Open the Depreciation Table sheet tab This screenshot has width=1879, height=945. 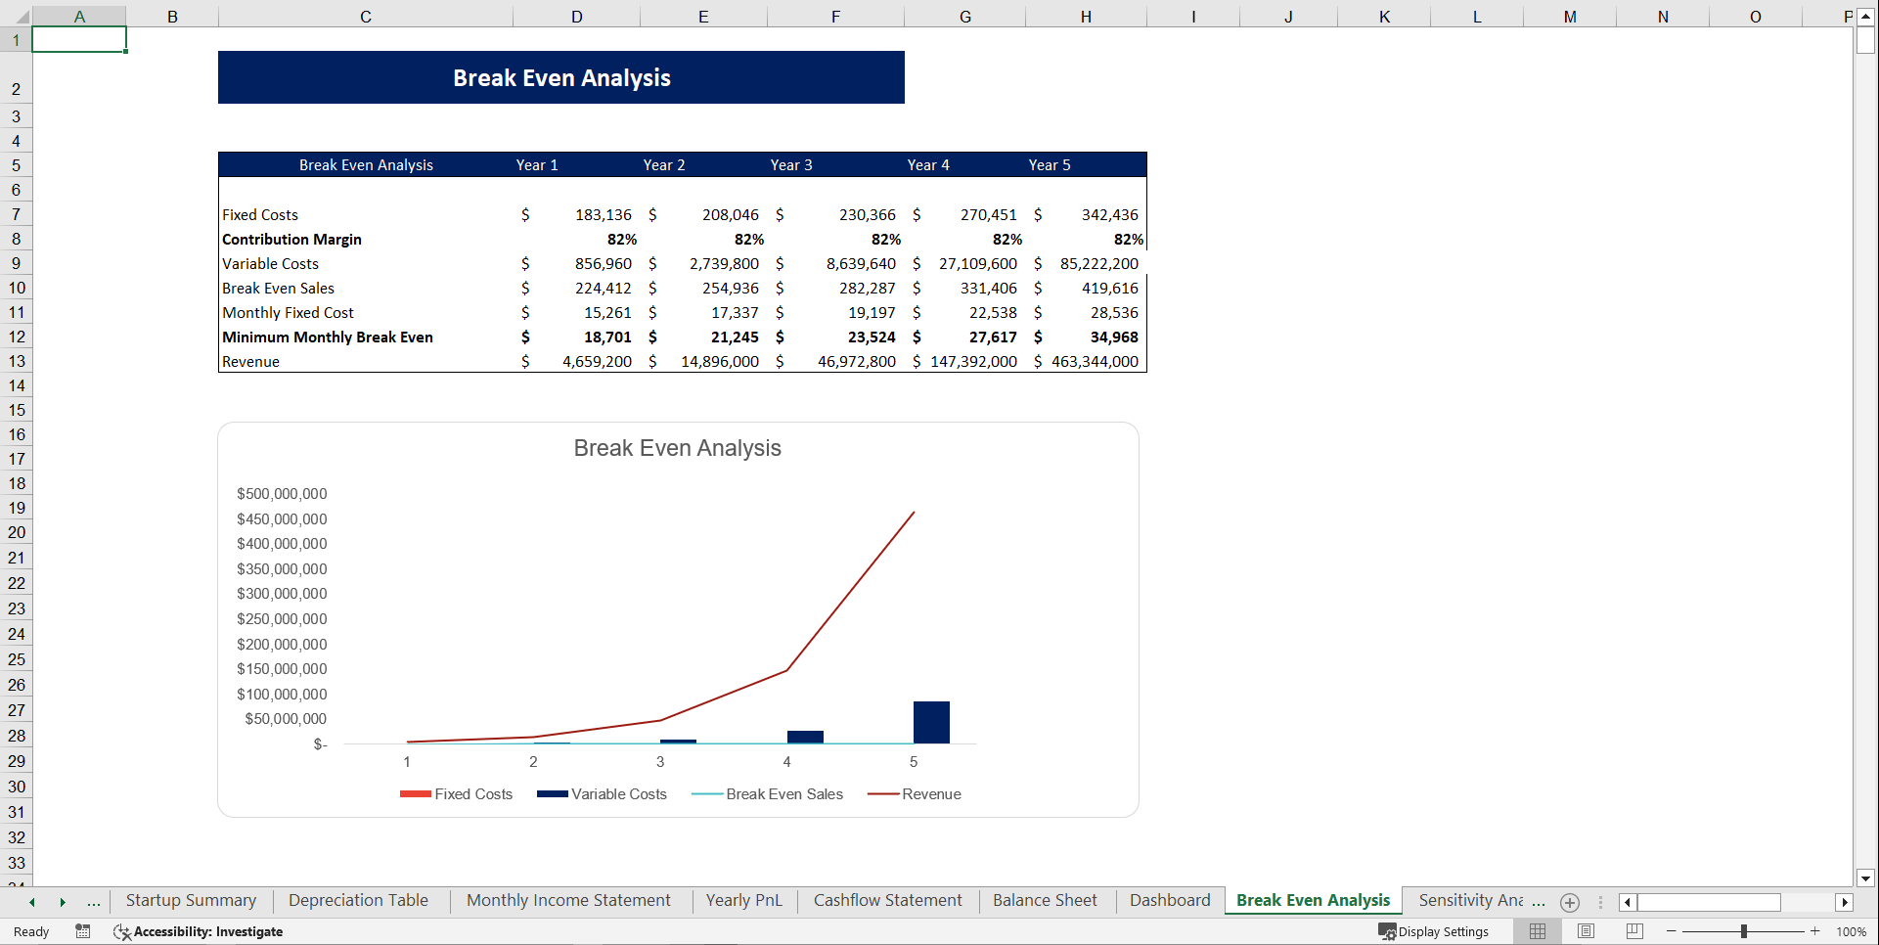click(x=358, y=901)
